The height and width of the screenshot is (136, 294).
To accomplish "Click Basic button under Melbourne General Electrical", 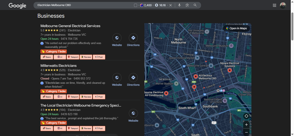I will [x=47, y=57].
